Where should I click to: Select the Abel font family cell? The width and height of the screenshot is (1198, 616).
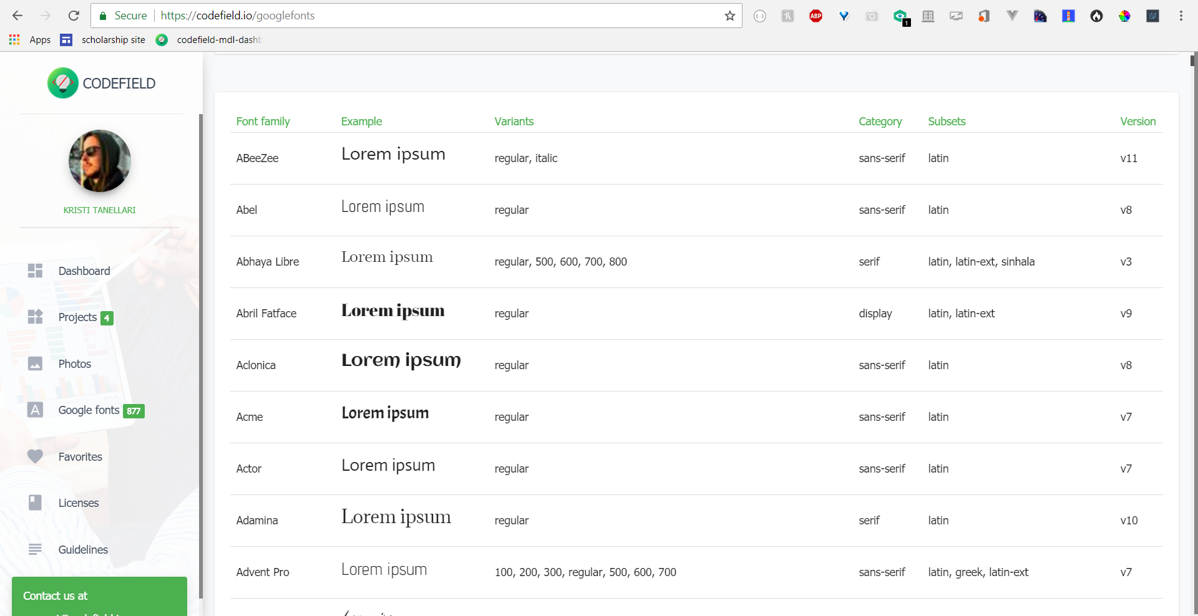246,210
